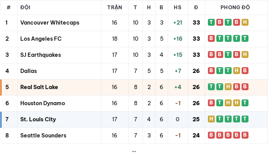Click Houston Dynamo's last green T badge
Screen dimensions: 268x157
click(x=245, y=103)
